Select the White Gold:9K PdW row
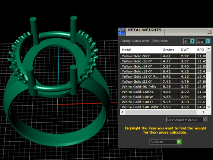This screenshot has width=213, height=160. tap(163, 87)
